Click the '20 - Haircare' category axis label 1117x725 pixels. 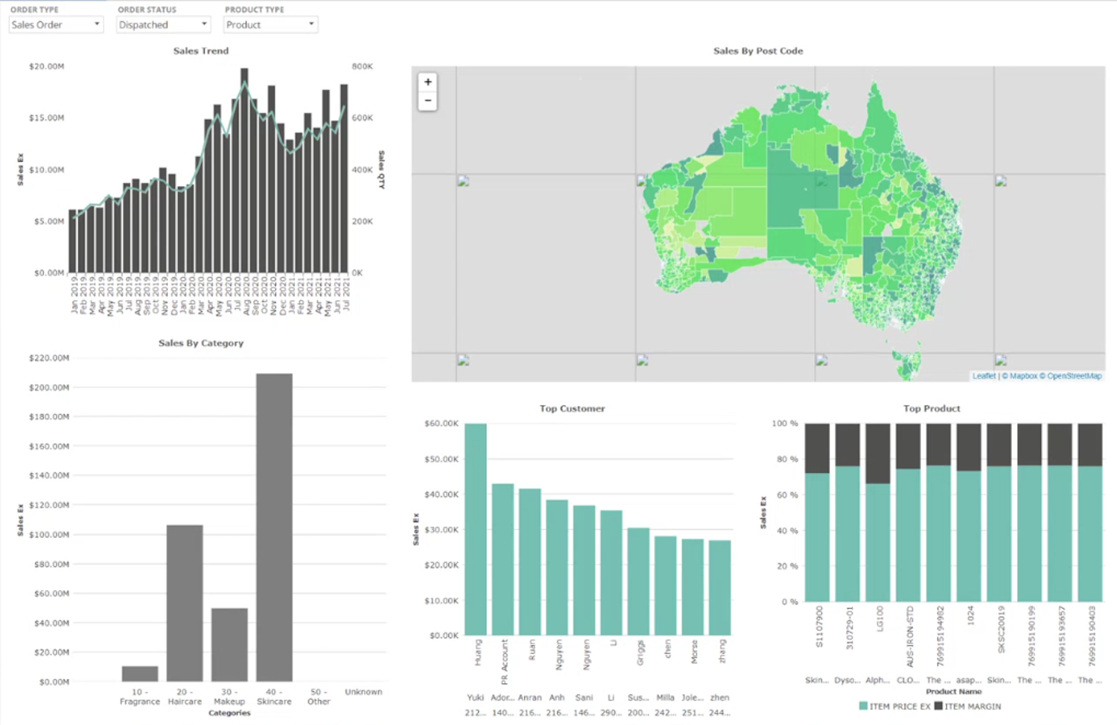click(185, 697)
